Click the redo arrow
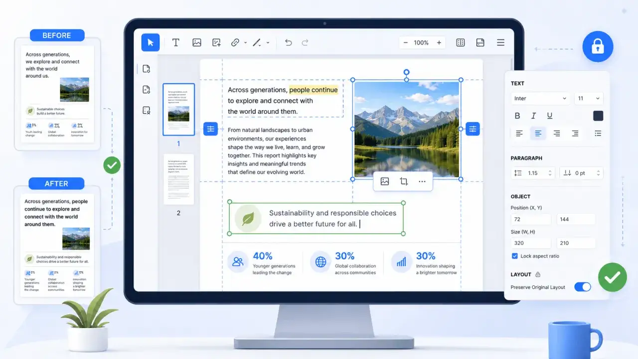 305,43
